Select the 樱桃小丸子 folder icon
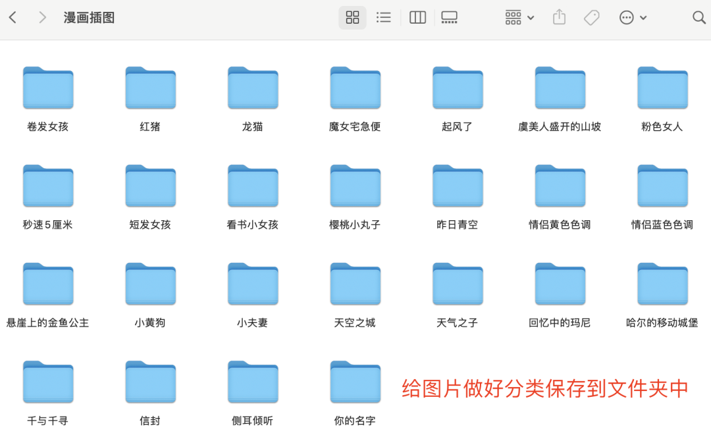Image resolution: width=711 pixels, height=437 pixels. click(x=355, y=186)
